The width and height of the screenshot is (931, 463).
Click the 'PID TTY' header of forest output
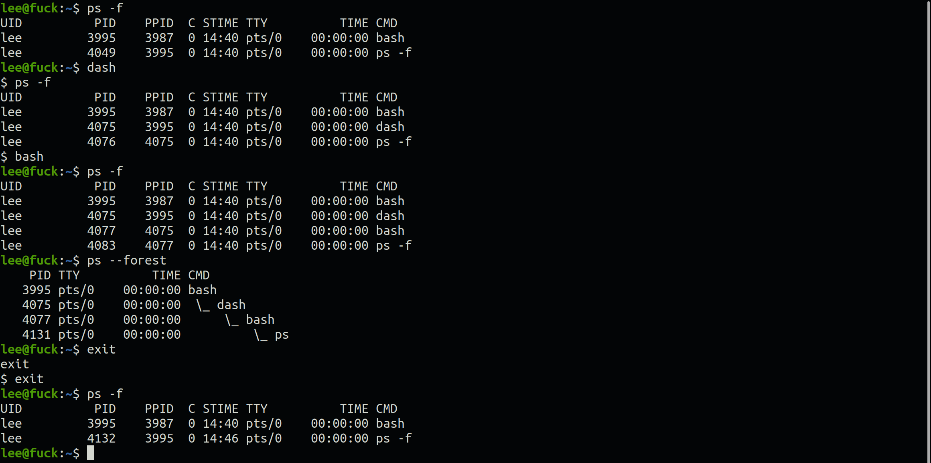[55, 275]
